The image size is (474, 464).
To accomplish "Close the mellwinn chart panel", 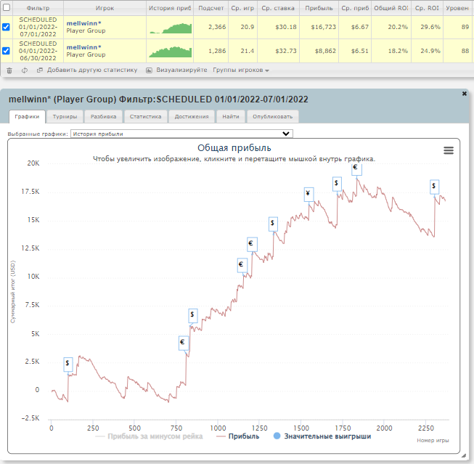I will coord(465,94).
